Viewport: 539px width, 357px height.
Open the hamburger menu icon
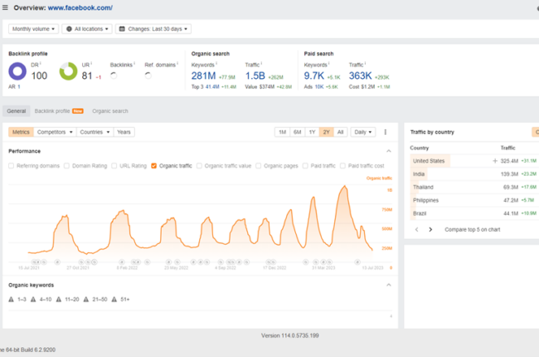(x=5, y=7)
